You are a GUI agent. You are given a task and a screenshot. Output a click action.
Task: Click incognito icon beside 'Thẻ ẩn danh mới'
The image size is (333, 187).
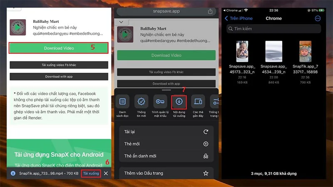point(206,156)
